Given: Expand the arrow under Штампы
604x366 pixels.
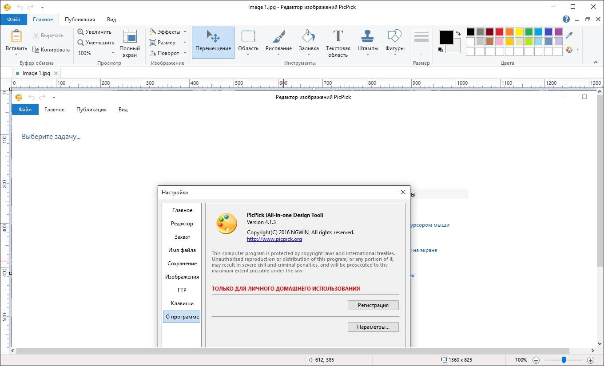Looking at the screenshot, I should coord(367,55).
